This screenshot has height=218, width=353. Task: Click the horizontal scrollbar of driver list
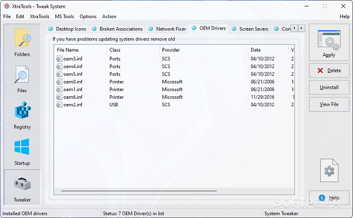pos(139,191)
